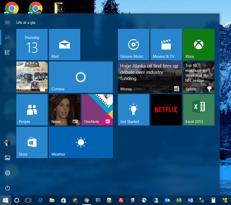Open the Excel 2013 tile
This screenshot has width=231, height=205.
(199, 110)
